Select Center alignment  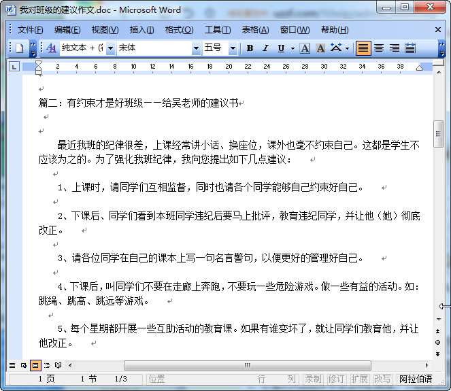(379, 48)
